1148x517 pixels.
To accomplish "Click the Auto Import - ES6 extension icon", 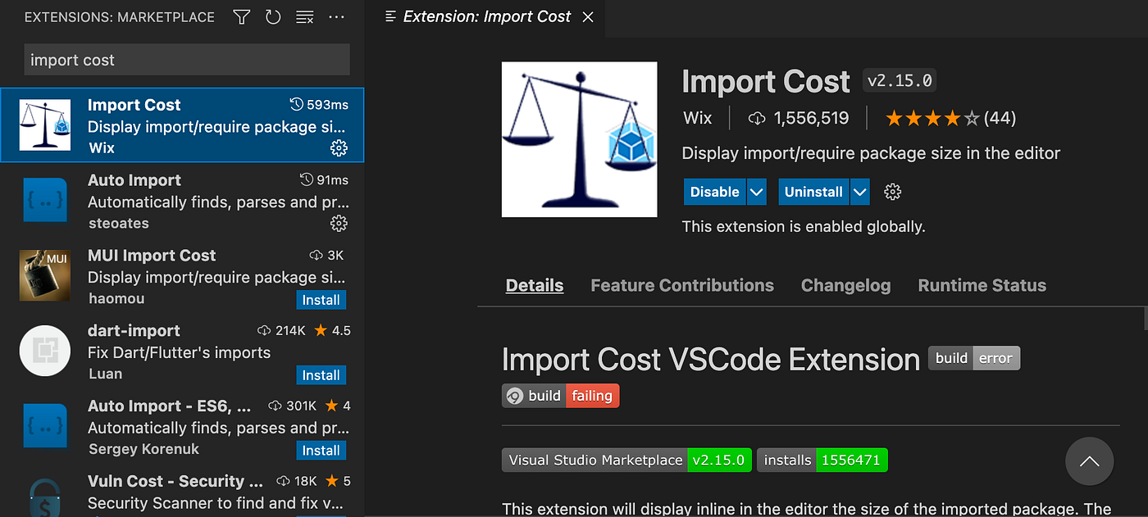I will (45, 426).
